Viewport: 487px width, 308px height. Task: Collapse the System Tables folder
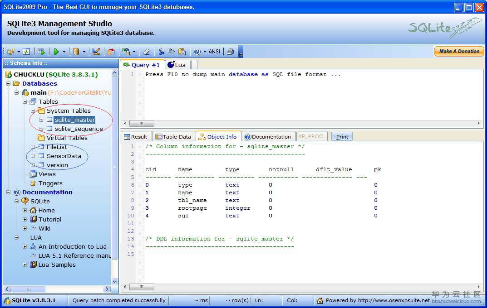tap(33, 111)
